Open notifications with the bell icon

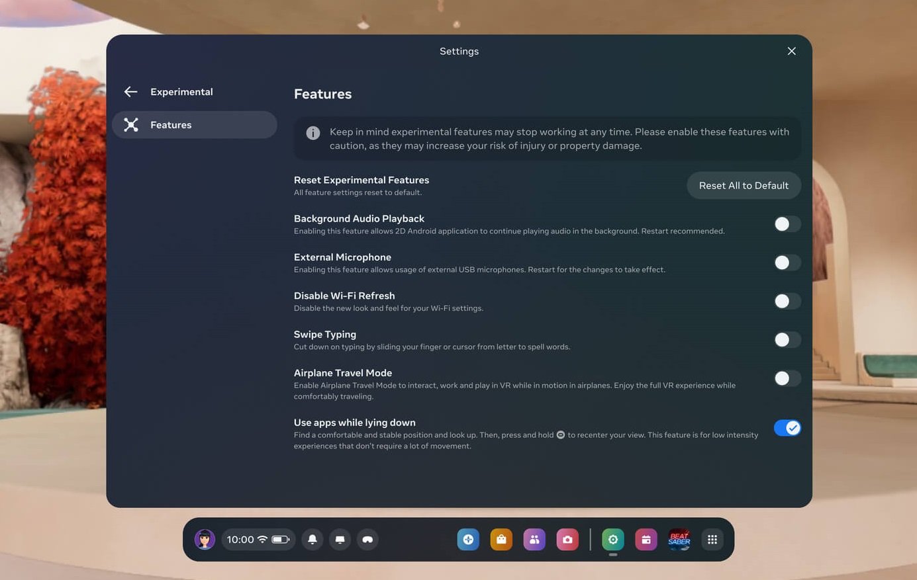click(x=313, y=540)
